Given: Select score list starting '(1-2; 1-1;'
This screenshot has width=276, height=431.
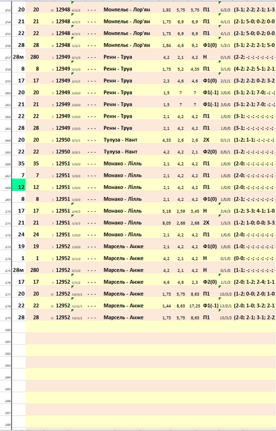Looking at the screenshot, I should point(254,140).
